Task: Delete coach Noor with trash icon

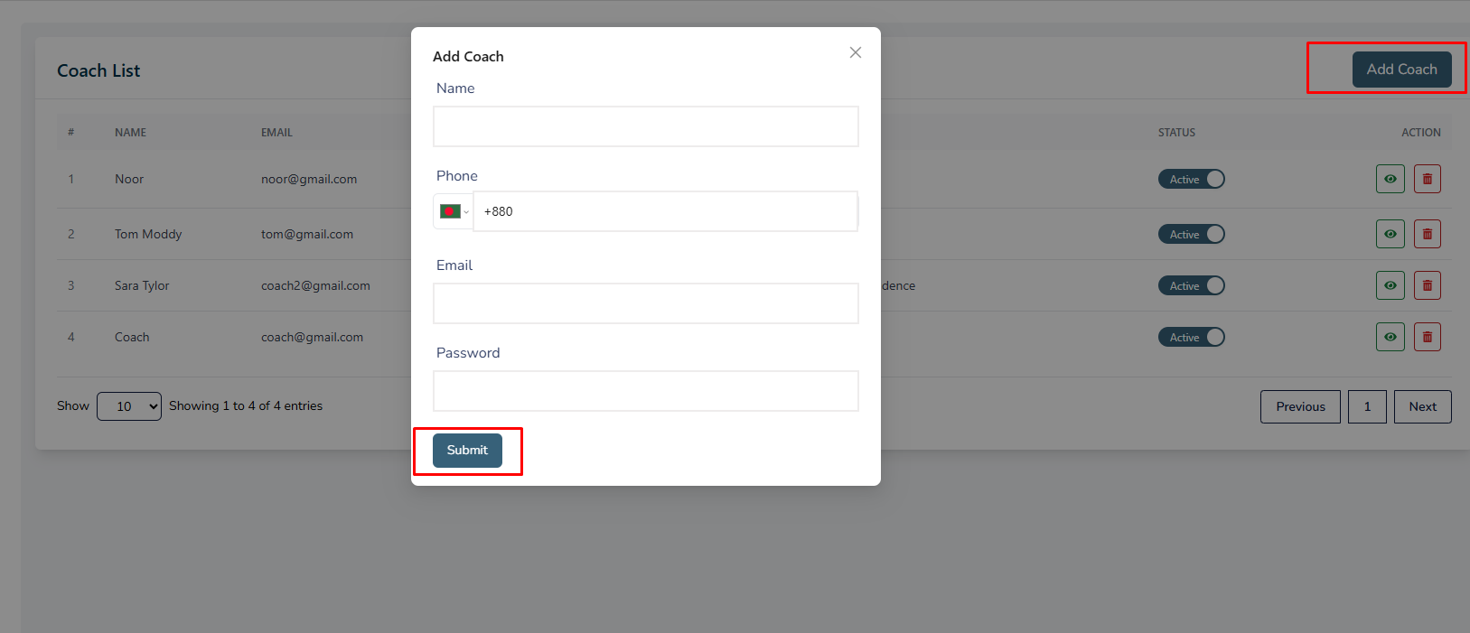Action: tap(1428, 179)
